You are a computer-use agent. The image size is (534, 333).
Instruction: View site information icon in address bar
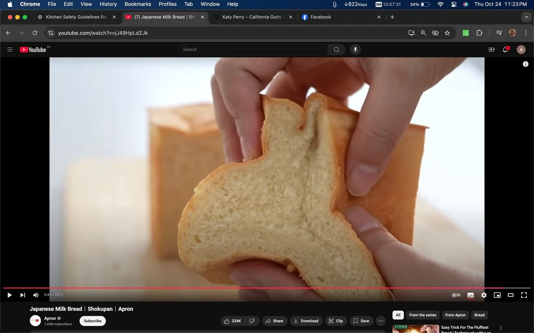51,33
